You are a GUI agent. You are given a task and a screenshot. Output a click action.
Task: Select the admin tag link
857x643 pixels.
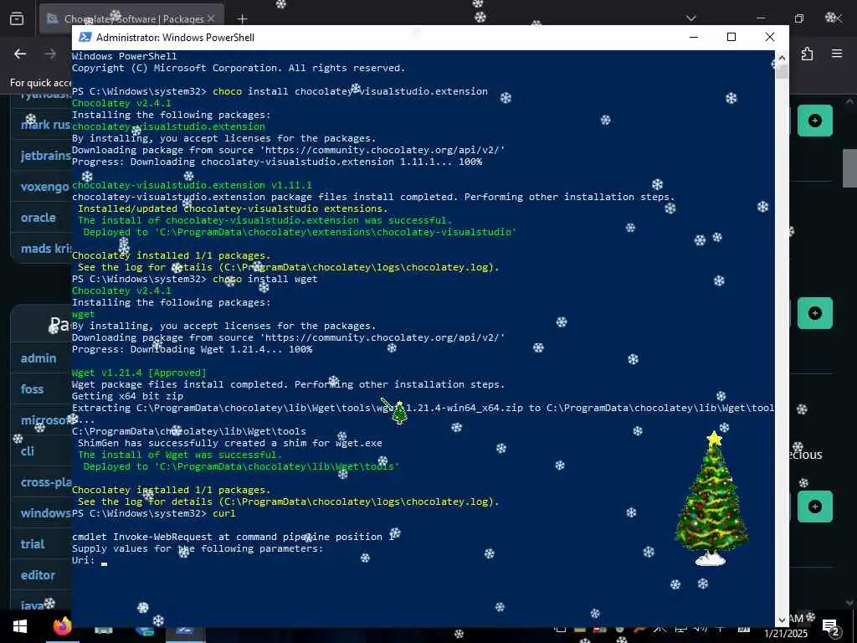[x=38, y=358]
